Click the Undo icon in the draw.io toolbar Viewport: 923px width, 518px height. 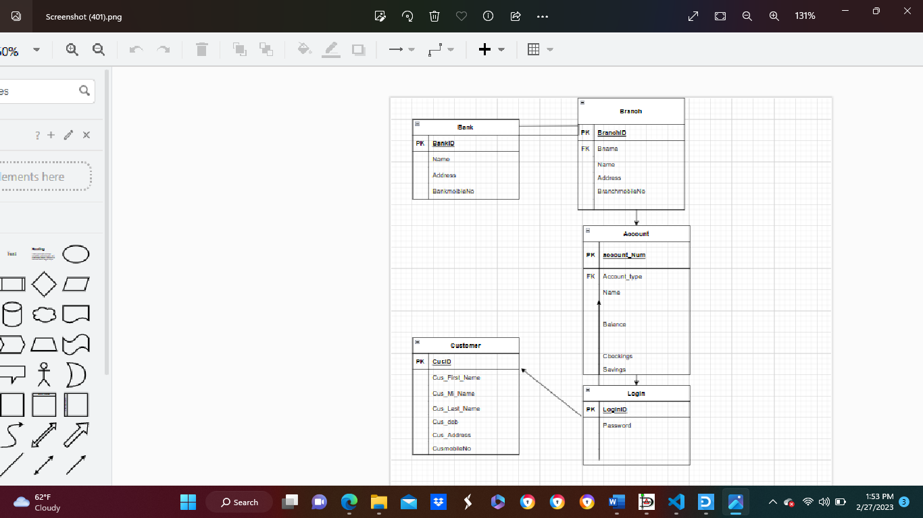point(135,49)
